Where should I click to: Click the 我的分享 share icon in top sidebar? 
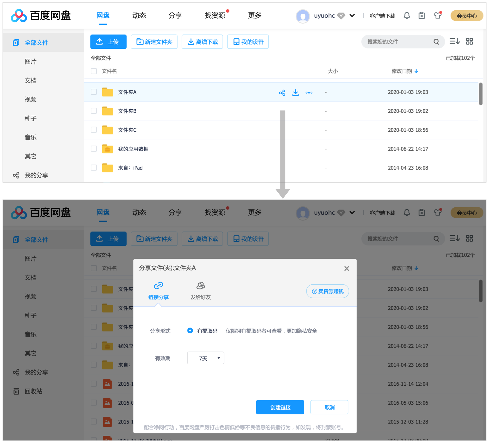(16, 175)
